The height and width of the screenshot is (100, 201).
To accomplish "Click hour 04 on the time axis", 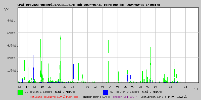I will pyautogui.click(x=110, y=87).
